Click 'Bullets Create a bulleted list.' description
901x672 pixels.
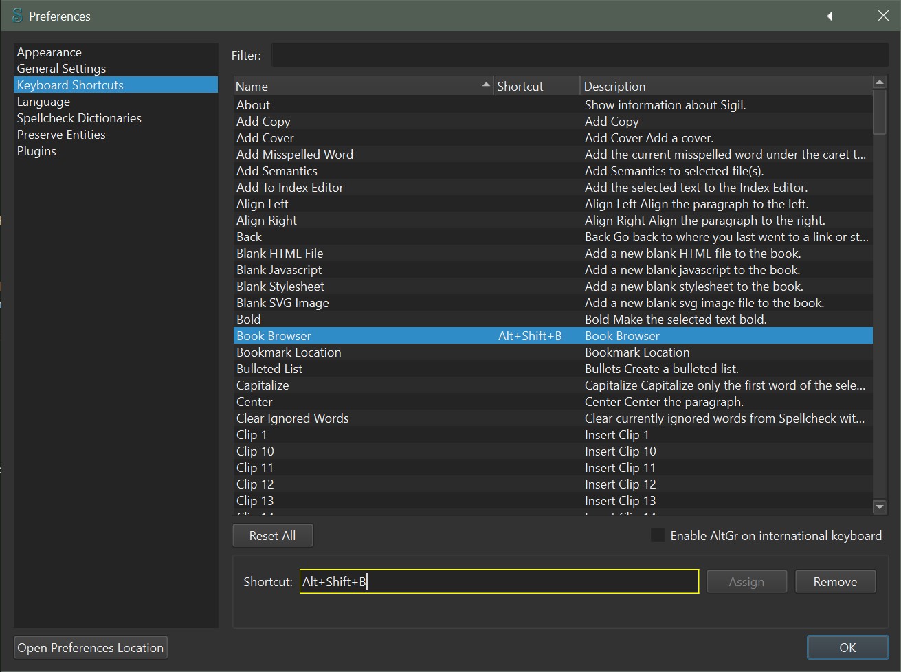662,369
